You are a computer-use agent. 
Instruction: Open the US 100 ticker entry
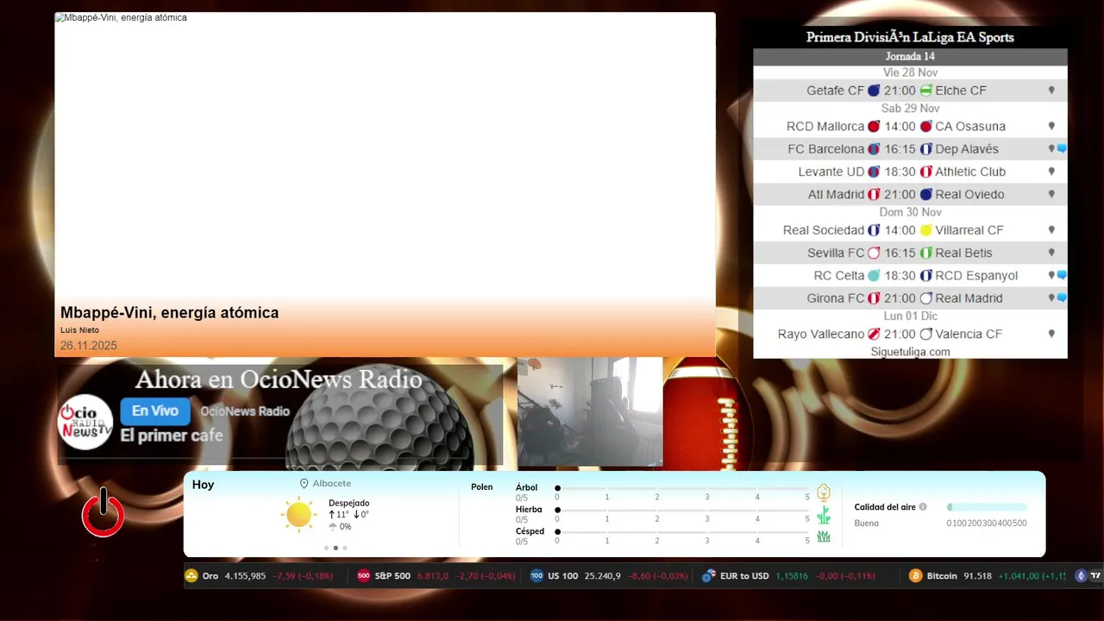pos(609,576)
